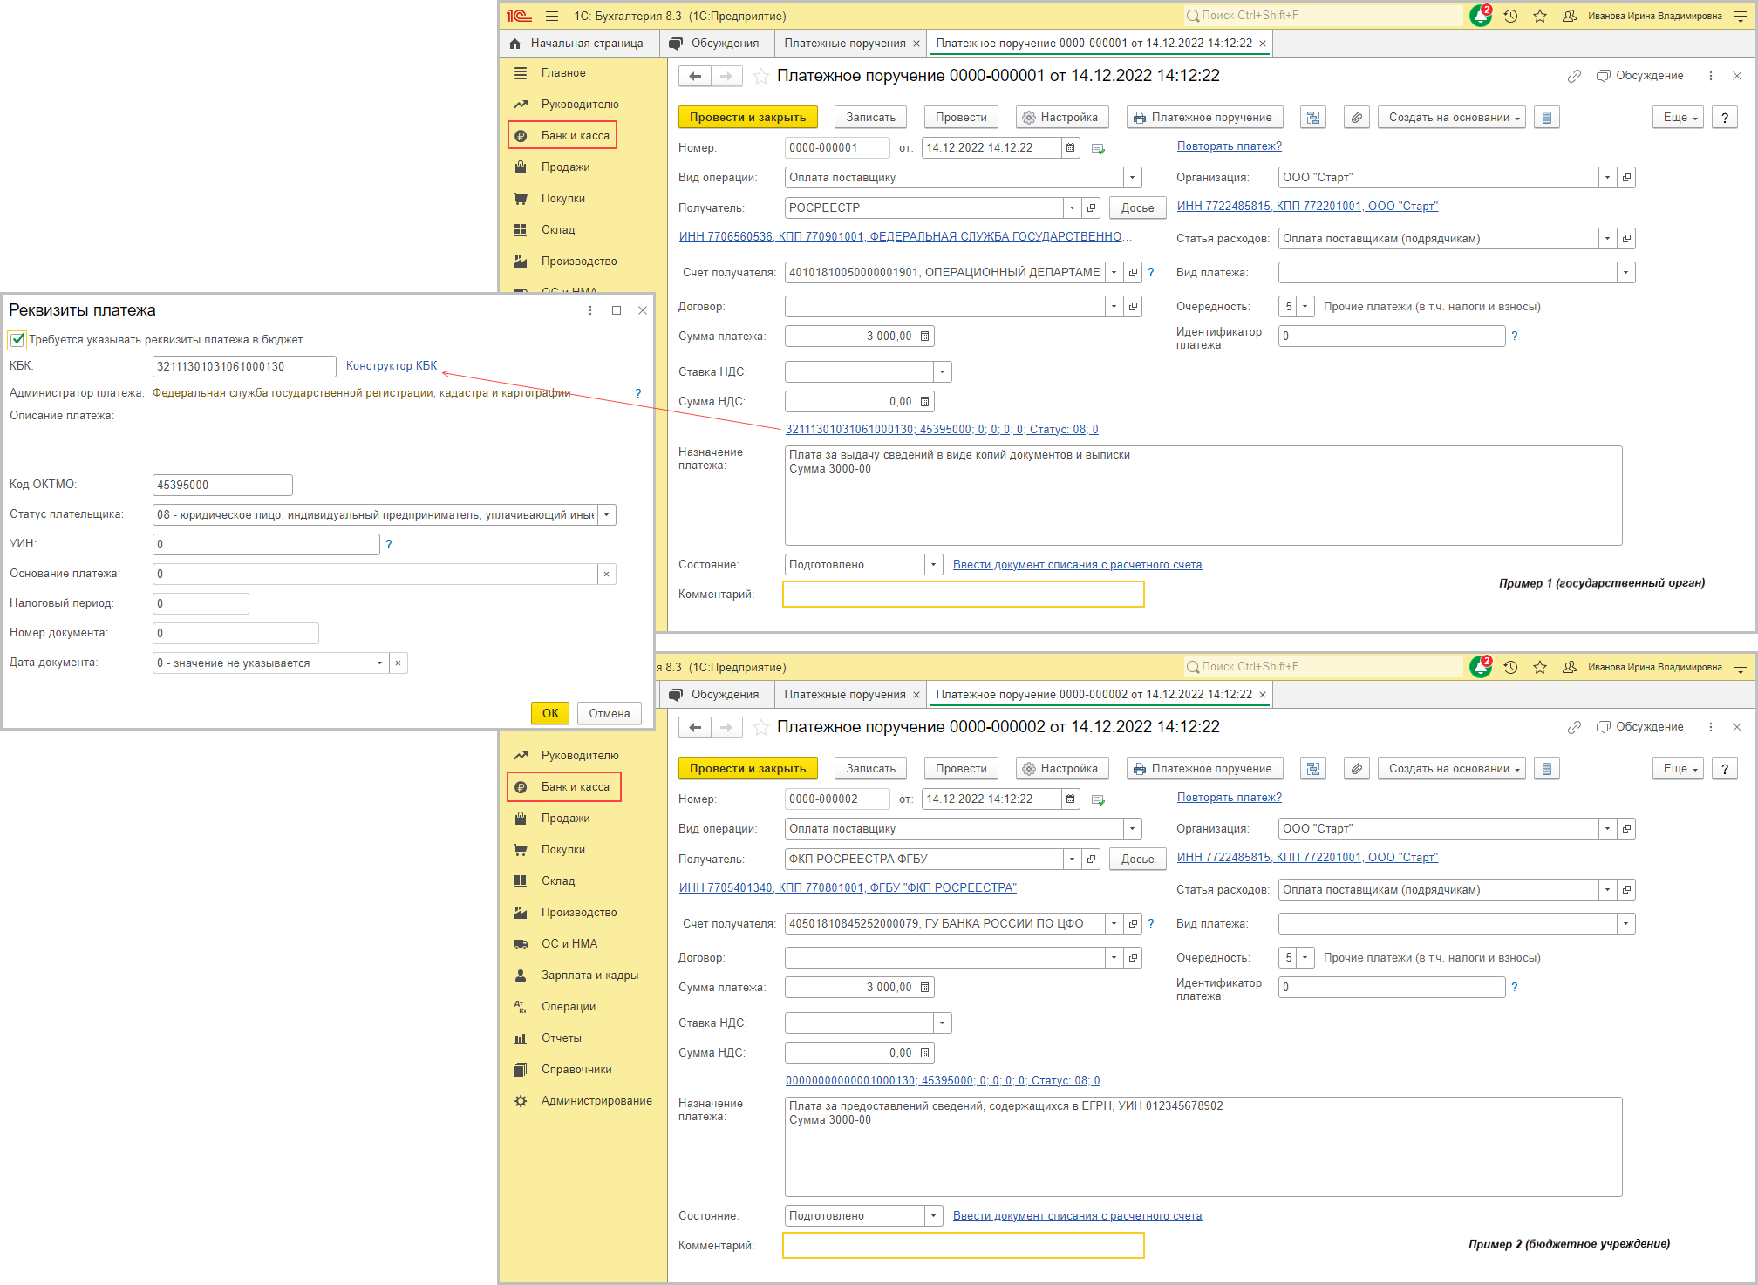This screenshot has width=1758, height=1285.
Task: Click Записать in order 0000-000002
Action: click(870, 769)
